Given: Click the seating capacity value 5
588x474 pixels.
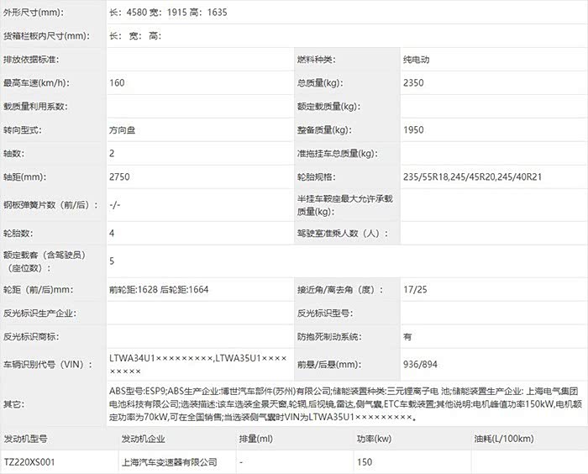Looking at the screenshot, I should [112, 261].
